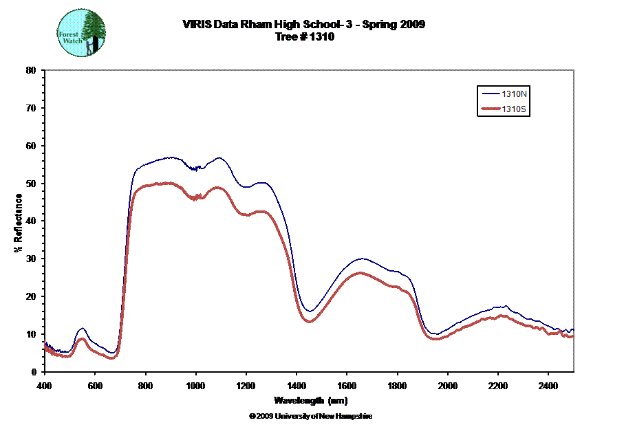Click the blue curve's second broad hump peak
This screenshot has height=427, width=624.
362,259
